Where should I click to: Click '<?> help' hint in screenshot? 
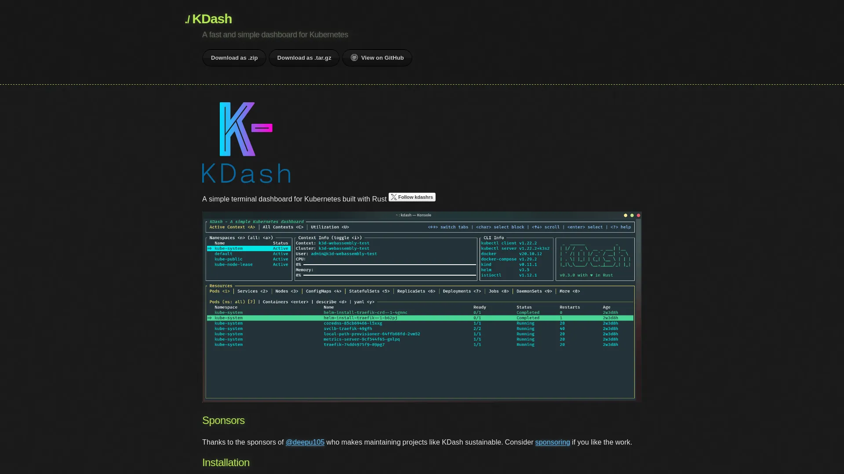pyautogui.click(x=621, y=227)
